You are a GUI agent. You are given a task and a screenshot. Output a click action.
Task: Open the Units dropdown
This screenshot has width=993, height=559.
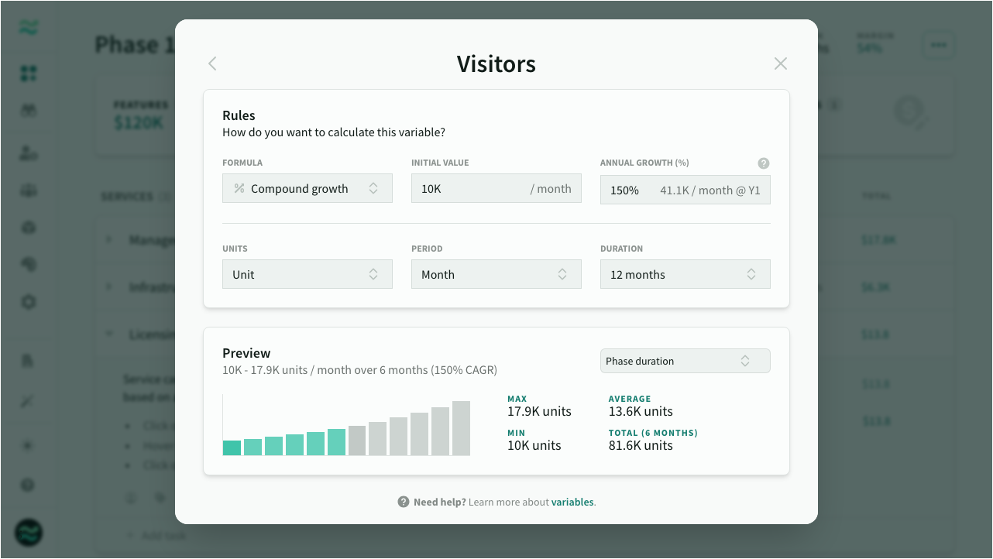click(x=307, y=275)
